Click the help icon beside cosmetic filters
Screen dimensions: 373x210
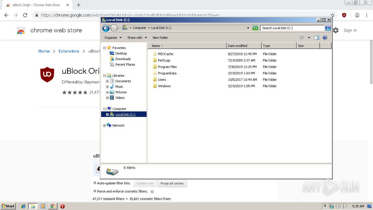tap(152, 192)
